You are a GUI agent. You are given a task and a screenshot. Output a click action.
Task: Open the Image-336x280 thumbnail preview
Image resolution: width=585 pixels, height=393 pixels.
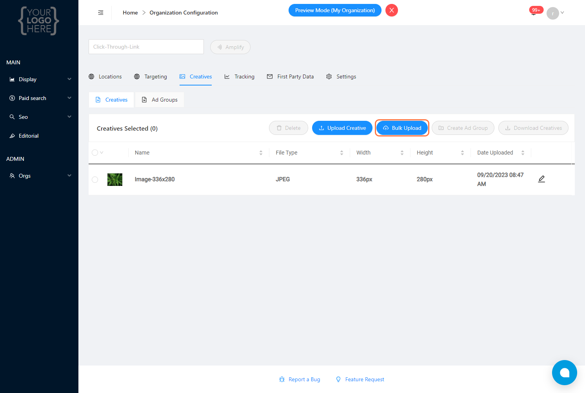pyautogui.click(x=115, y=180)
